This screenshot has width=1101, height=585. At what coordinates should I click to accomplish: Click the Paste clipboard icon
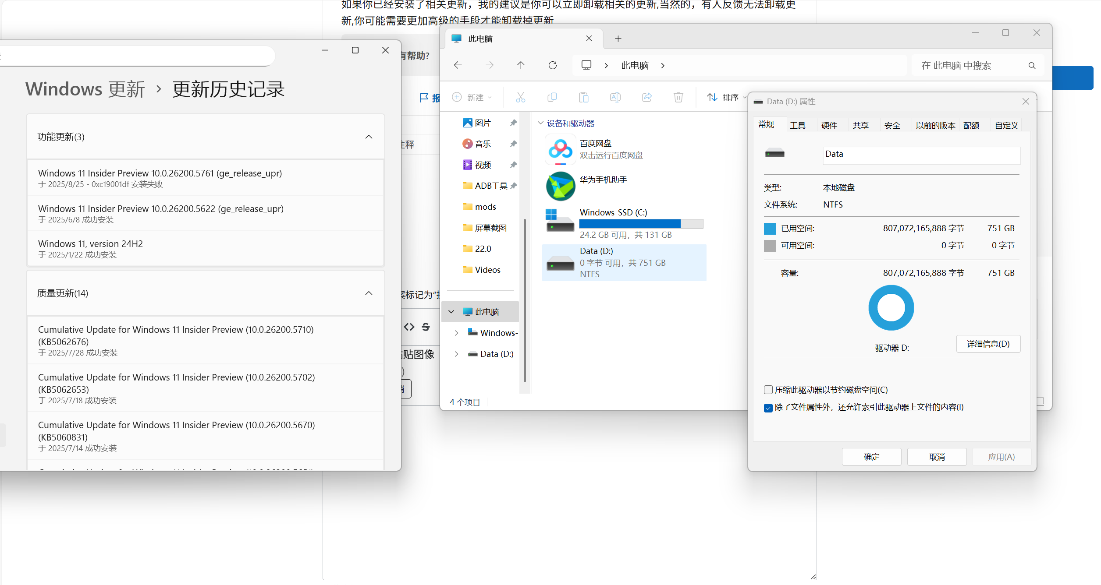tap(584, 97)
